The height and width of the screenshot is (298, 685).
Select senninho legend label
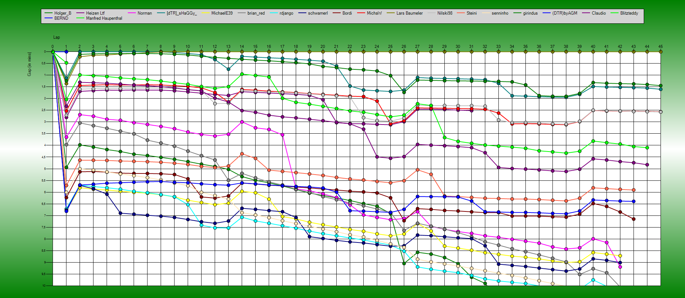click(x=500, y=13)
